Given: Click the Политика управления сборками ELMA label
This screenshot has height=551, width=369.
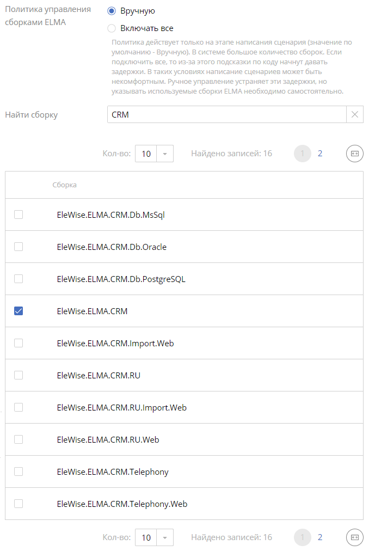Looking at the screenshot, I should click(x=48, y=16).
